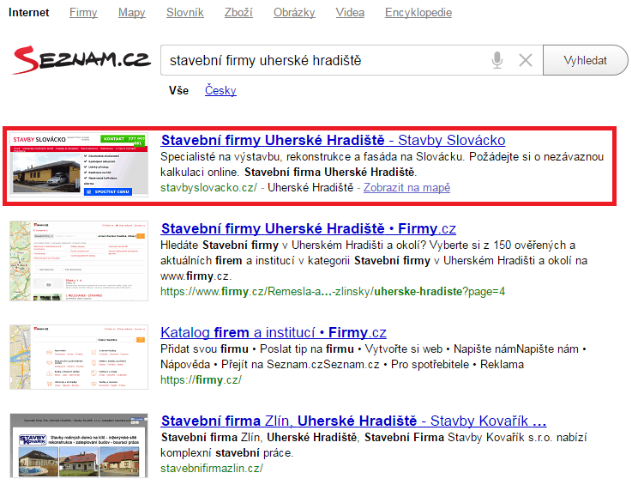Switch to the Firmy tab
Image resolution: width=638 pixels, height=491 pixels.
pyautogui.click(x=83, y=13)
